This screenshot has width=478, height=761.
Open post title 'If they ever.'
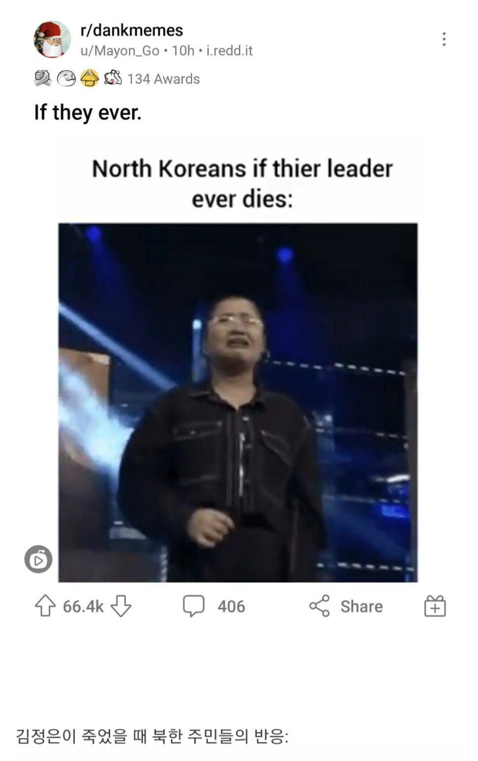tap(88, 113)
